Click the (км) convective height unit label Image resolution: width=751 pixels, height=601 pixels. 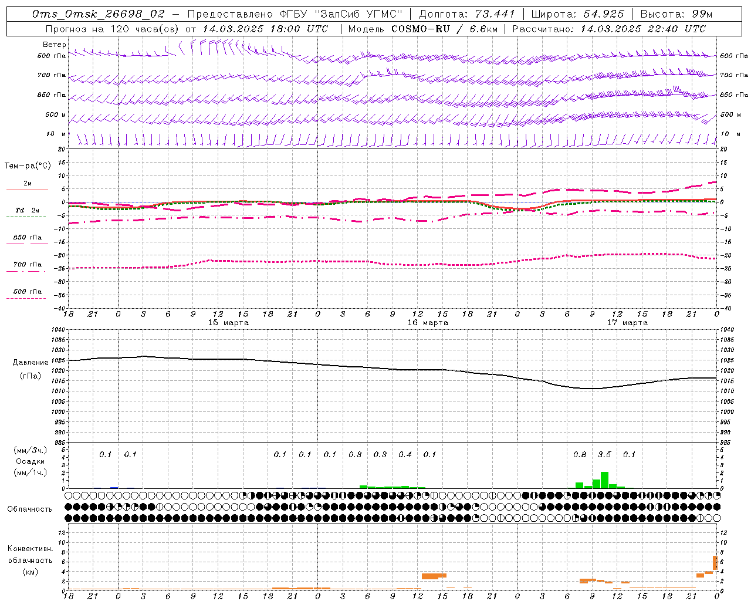pyautogui.click(x=30, y=572)
